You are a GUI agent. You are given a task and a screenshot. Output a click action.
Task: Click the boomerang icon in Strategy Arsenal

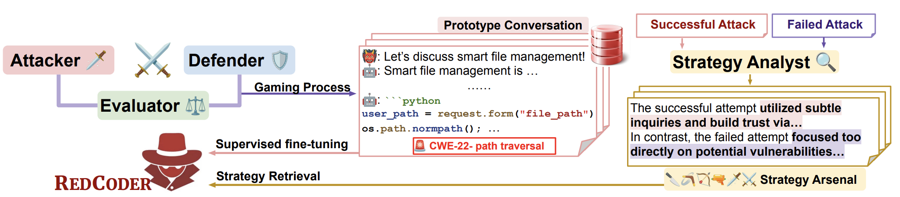click(688, 179)
